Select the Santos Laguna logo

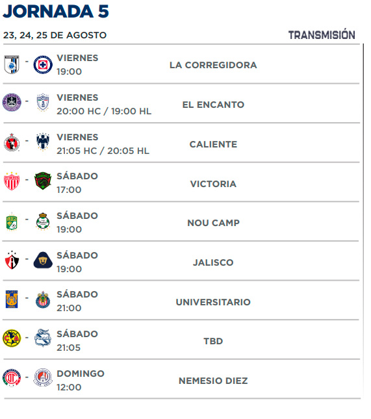click(x=43, y=221)
